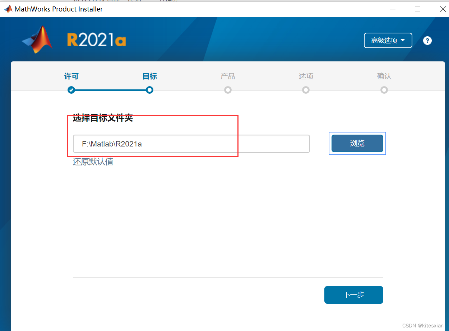Click the destination folder path field
449x331 pixels.
point(191,144)
